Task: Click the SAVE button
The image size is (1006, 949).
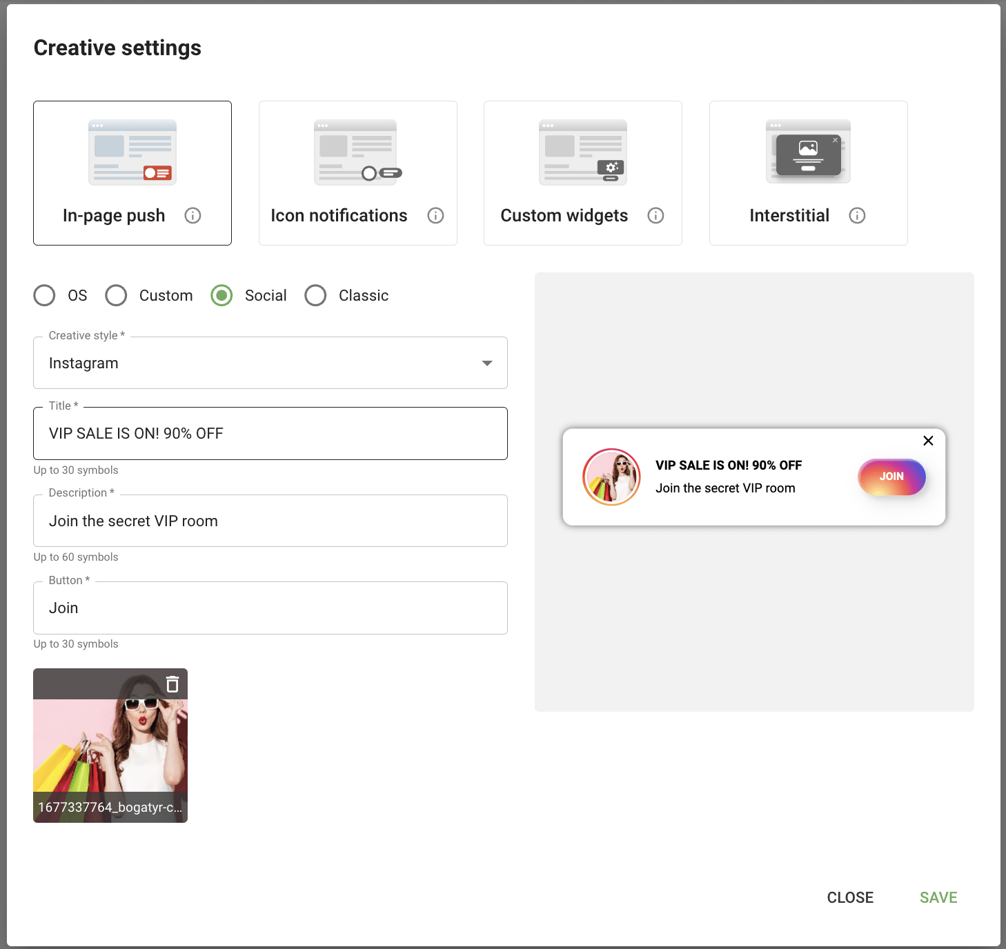Action: (x=938, y=897)
